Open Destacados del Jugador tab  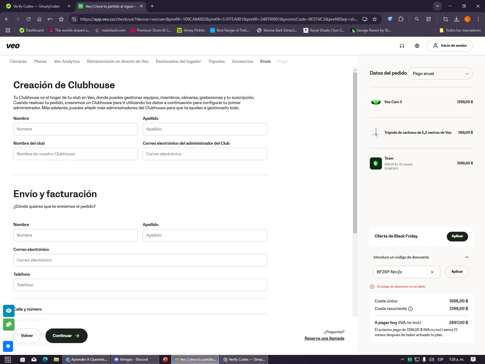click(178, 61)
